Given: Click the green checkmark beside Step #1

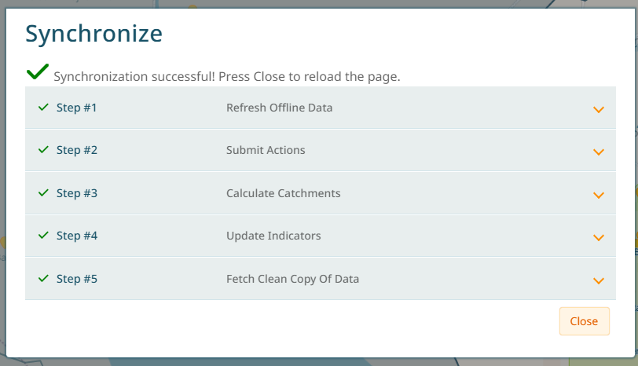Looking at the screenshot, I should click(x=43, y=108).
